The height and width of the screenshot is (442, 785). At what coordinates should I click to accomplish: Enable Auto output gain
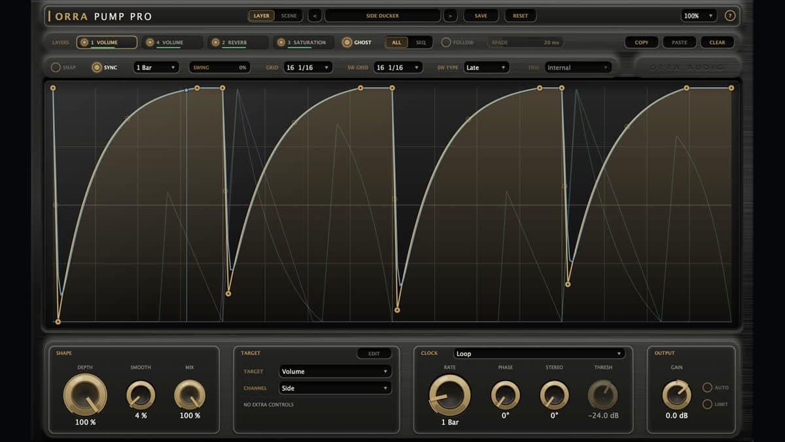pyautogui.click(x=707, y=388)
